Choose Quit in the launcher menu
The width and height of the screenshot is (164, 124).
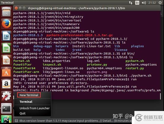pos(22,113)
